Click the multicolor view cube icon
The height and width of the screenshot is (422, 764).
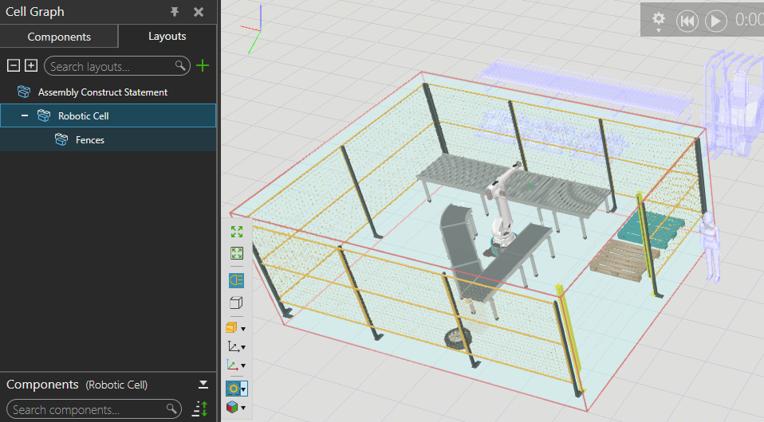(232, 407)
